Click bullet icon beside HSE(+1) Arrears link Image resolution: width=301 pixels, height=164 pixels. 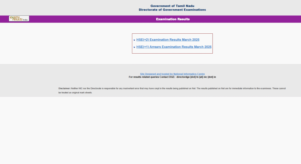pos(134,47)
